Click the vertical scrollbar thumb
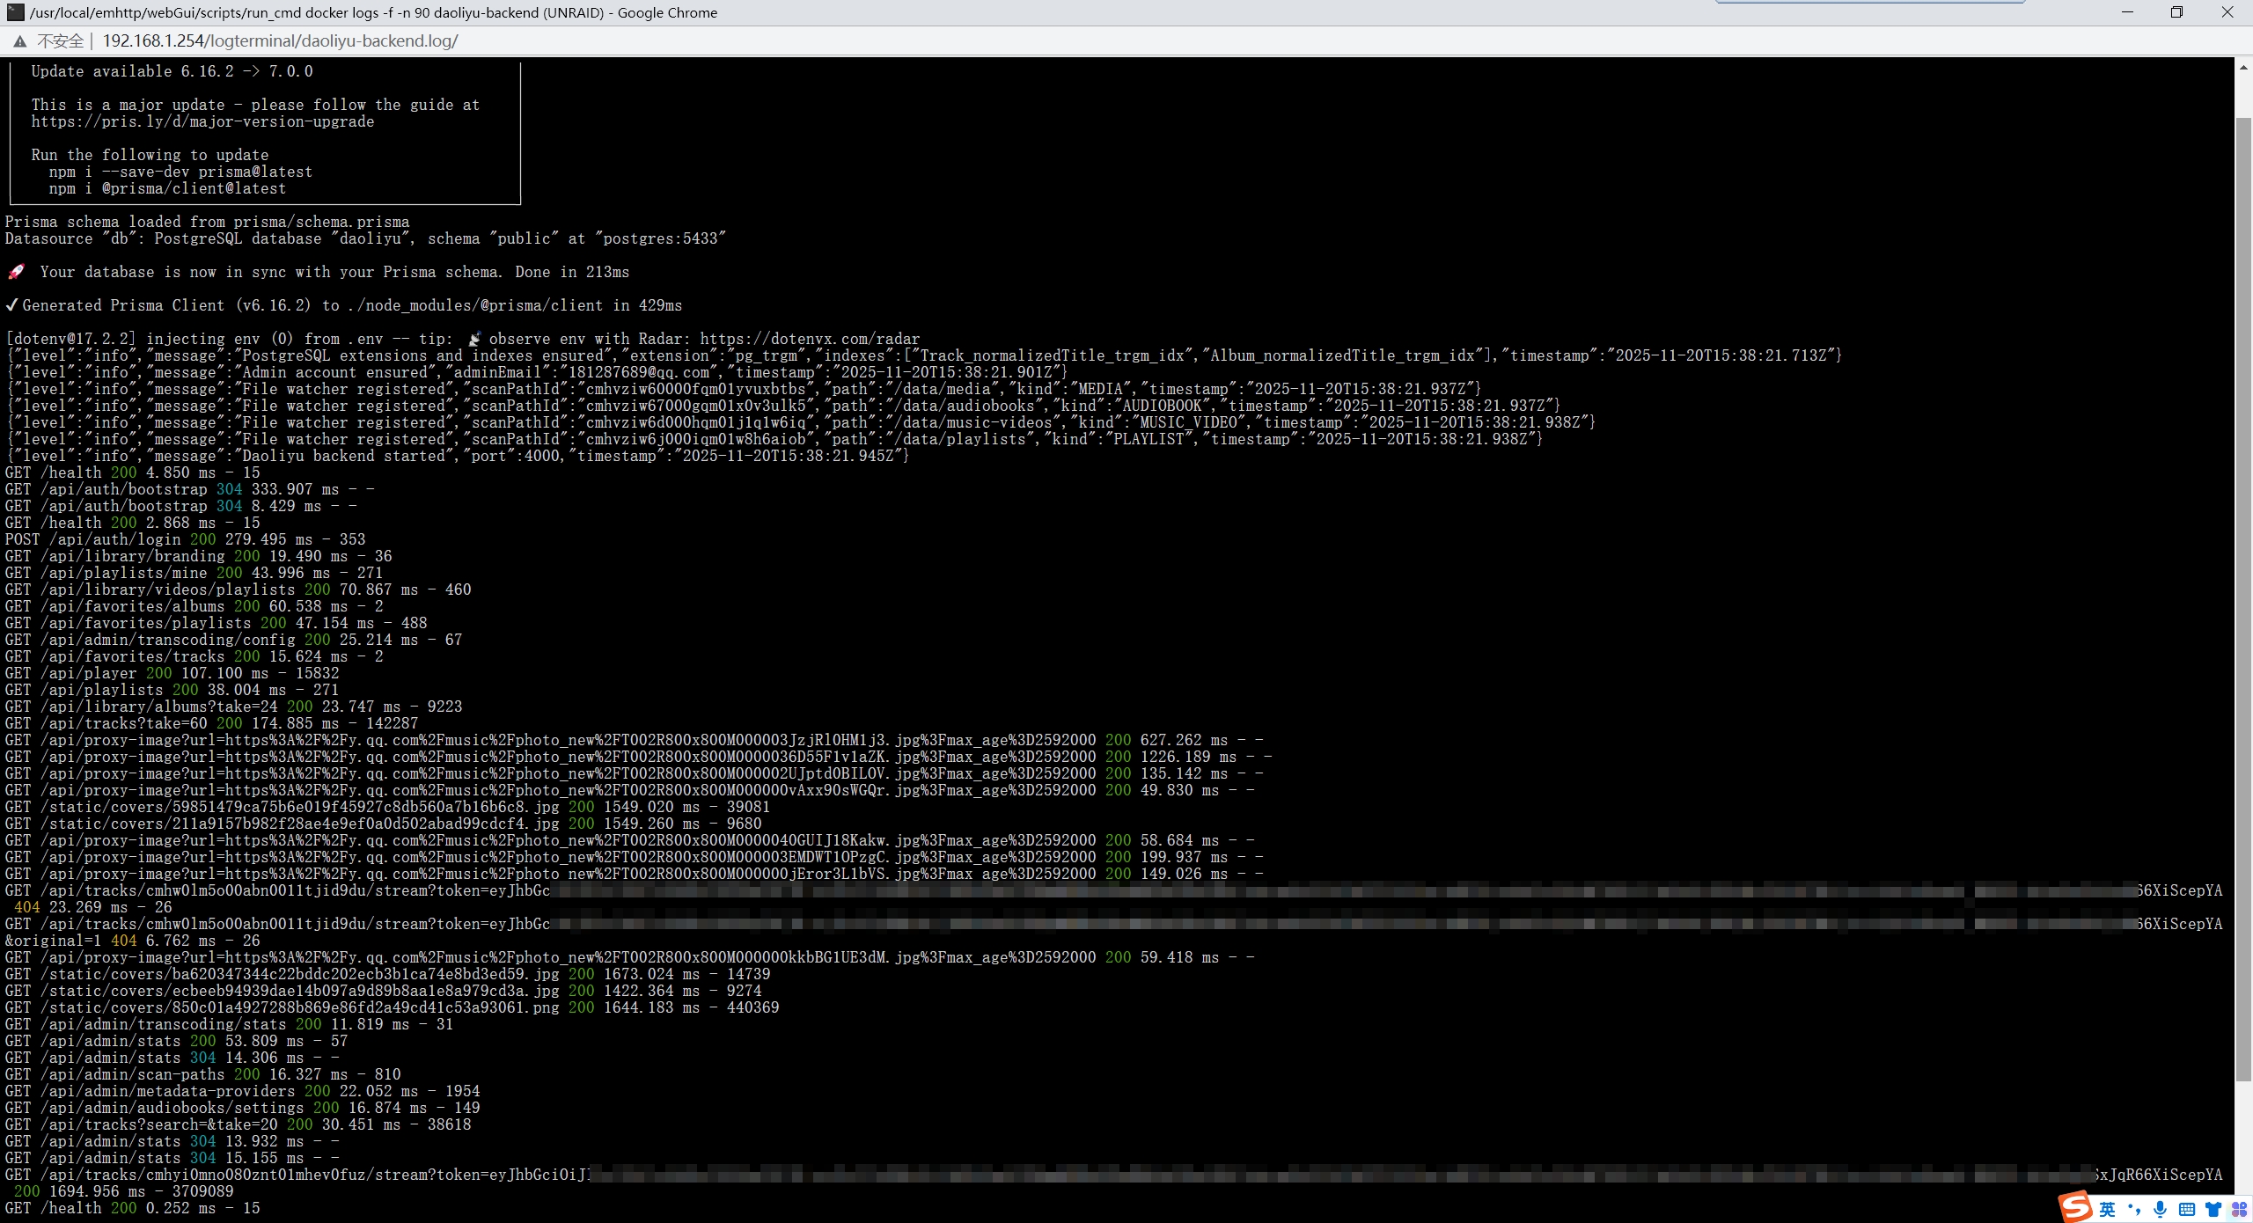 point(2243,598)
